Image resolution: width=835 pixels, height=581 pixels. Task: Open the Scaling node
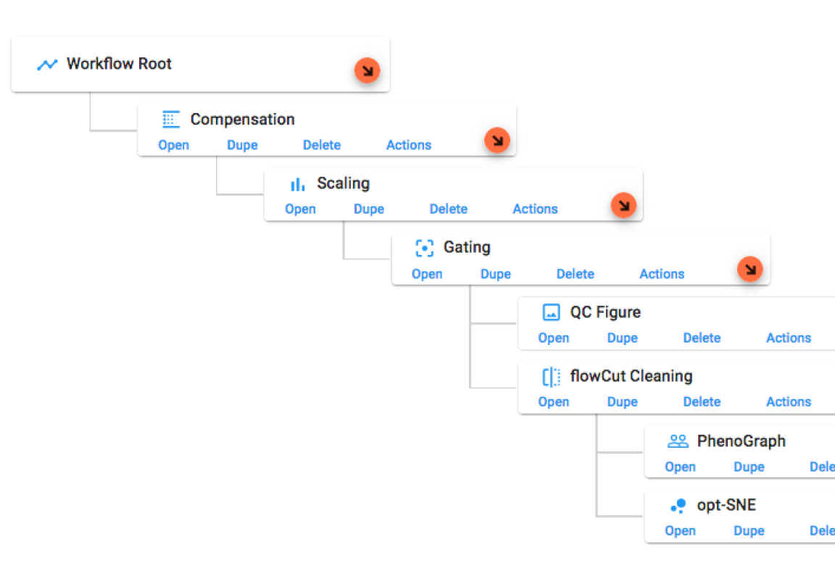pyautogui.click(x=300, y=209)
